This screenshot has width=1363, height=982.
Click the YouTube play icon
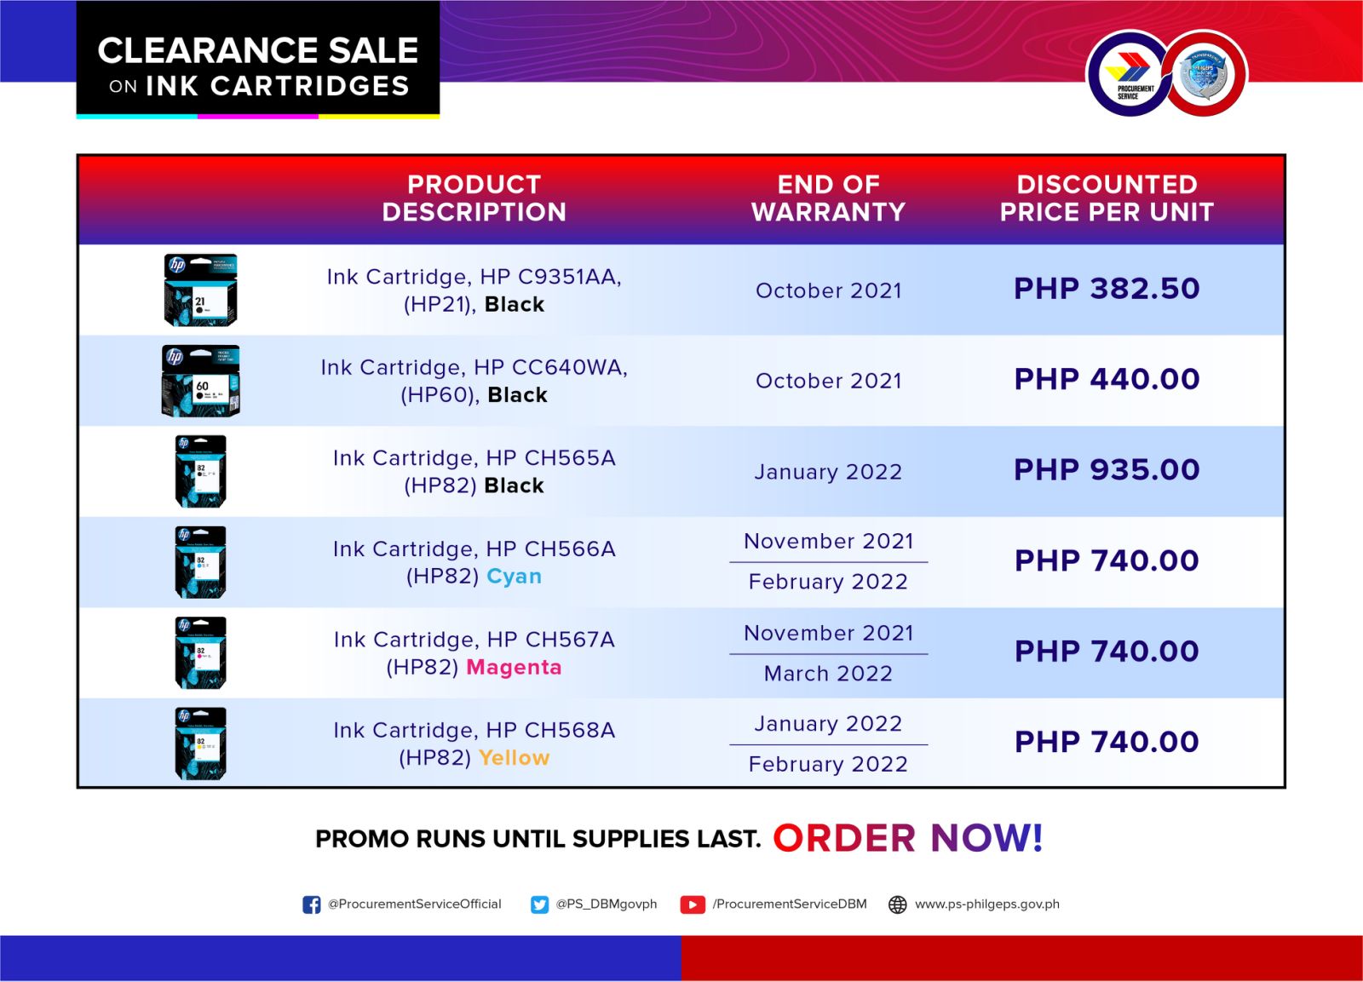click(x=693, y=904)
